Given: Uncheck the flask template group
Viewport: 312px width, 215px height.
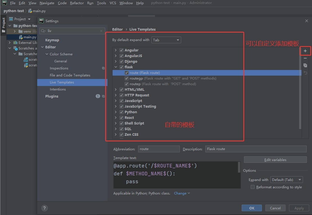Looking at the screenshot, I should click(x=121, y=67).
